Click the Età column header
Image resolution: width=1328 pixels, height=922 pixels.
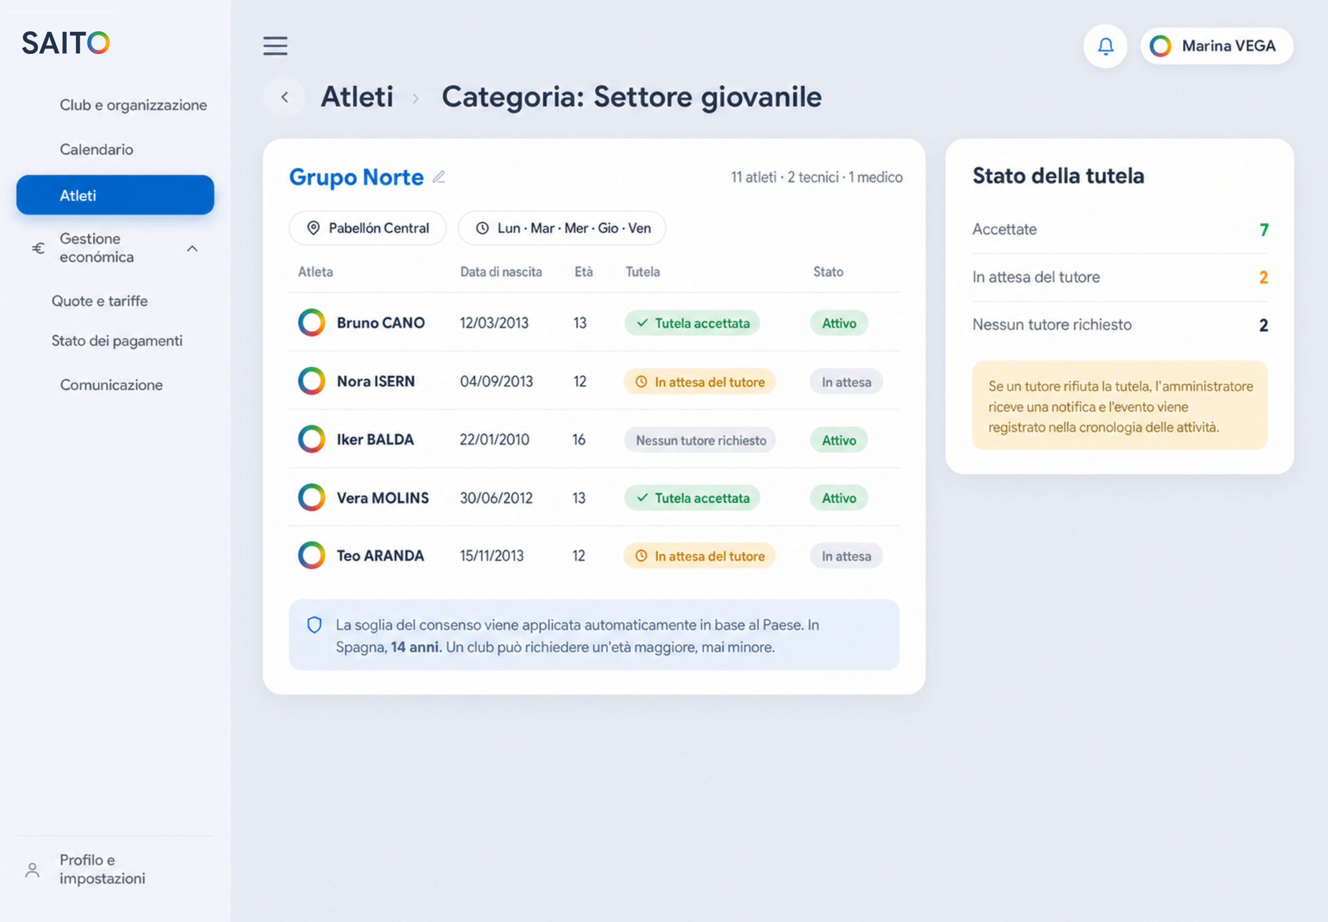(x=584, y=272)
